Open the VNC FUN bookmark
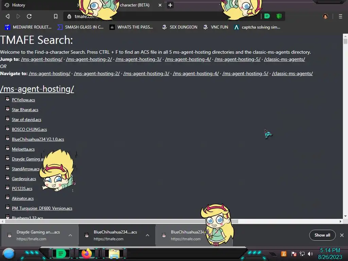Viewport: 348px width, 261px height. click(216, 27)
